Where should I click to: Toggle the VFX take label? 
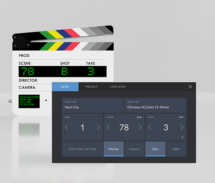pos(181,117)
